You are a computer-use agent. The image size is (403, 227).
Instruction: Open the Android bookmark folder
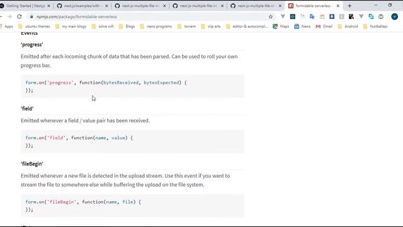[348, 26]
